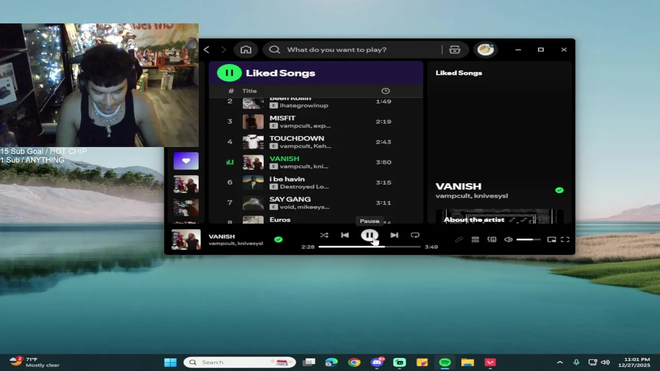The height and width of the screenshot is (371, 660).
Task: Open the play queue icon
Action: click(x=475, y=240)
